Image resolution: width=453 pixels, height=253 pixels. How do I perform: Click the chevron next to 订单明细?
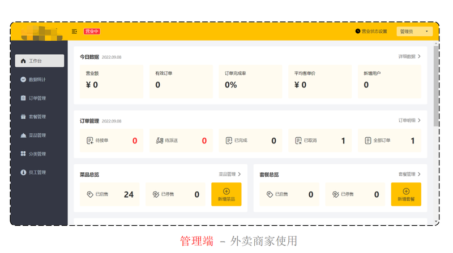(x=419, y=120)
